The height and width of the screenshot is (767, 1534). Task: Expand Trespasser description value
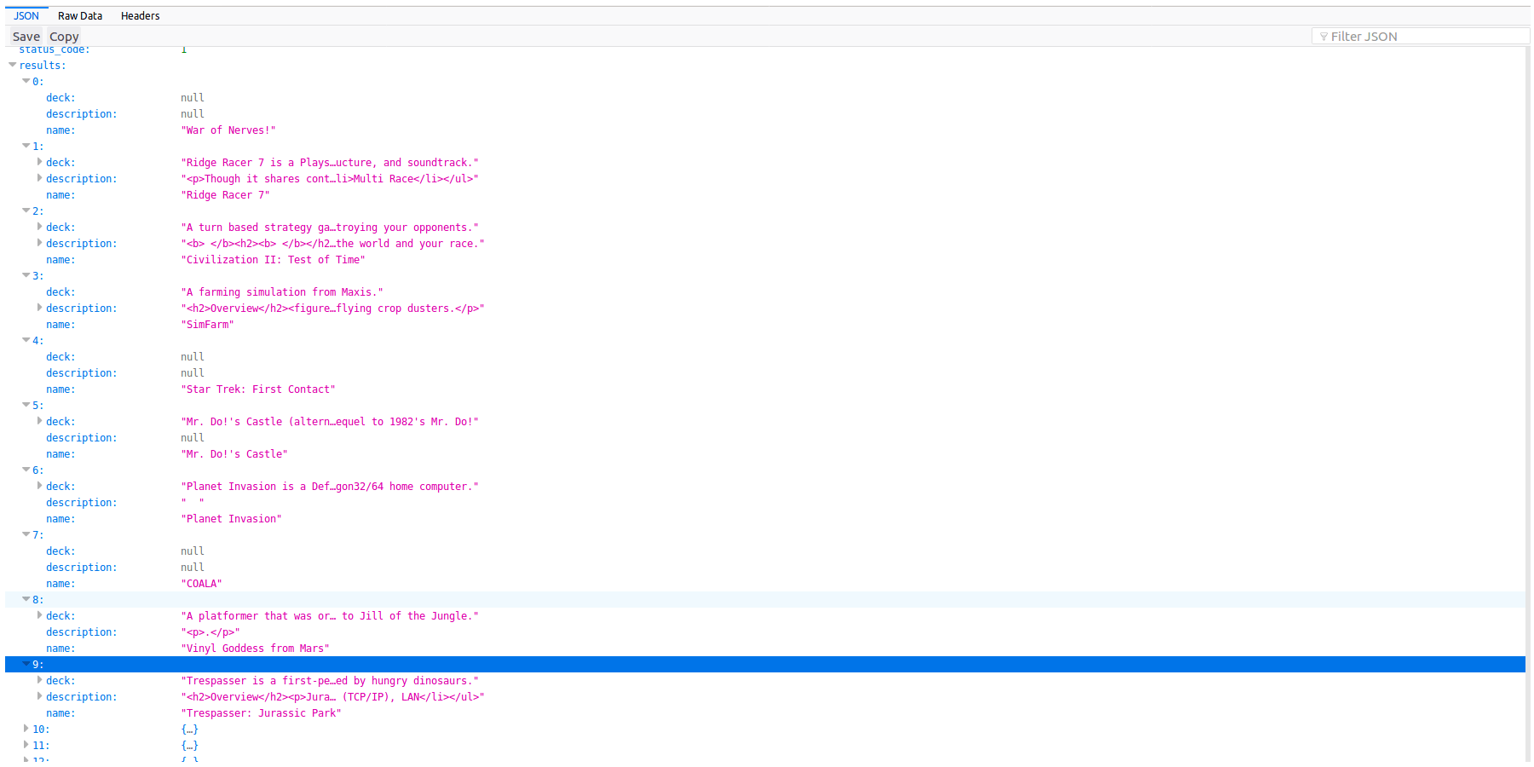[x=39, y=696]
